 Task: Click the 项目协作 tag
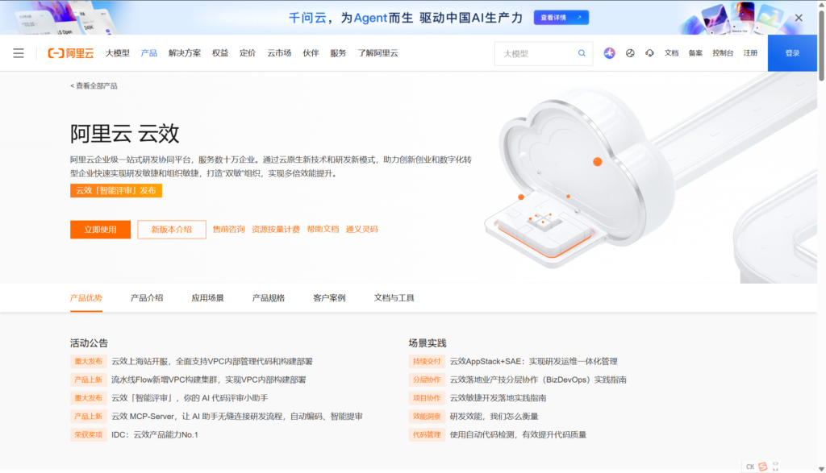pos(427,398)
